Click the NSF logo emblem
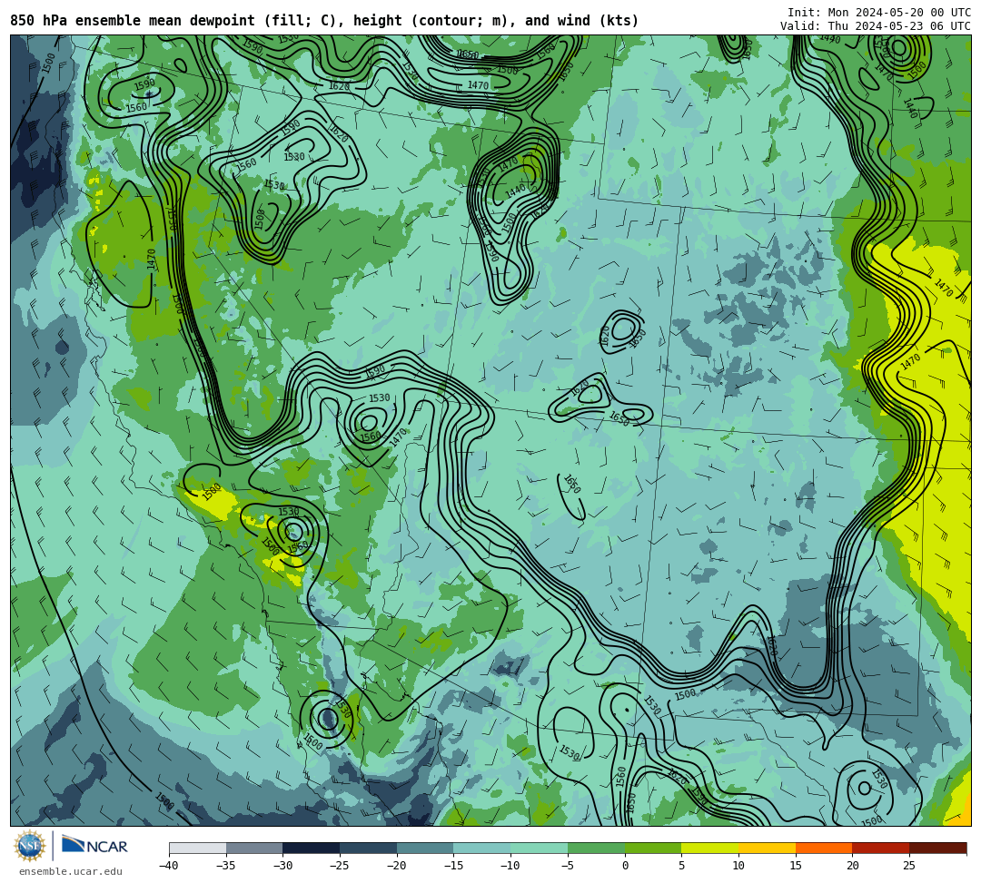This screenshot has height=883, width=981. tap(29, 846)
